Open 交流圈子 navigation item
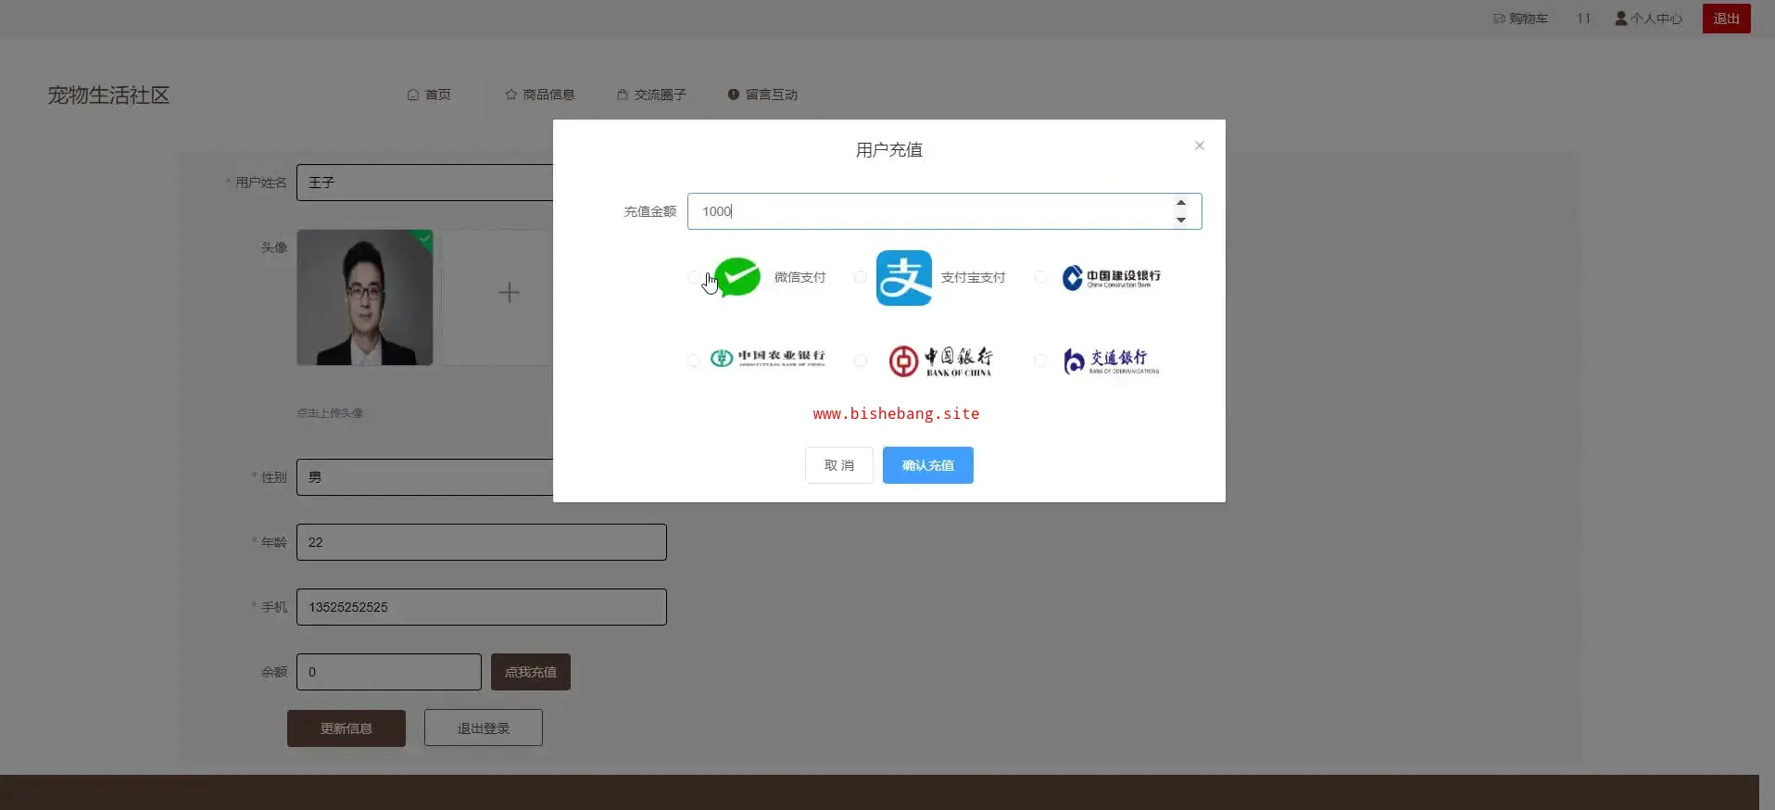This screenshot has width=1775, height=810. coord(651,95)
